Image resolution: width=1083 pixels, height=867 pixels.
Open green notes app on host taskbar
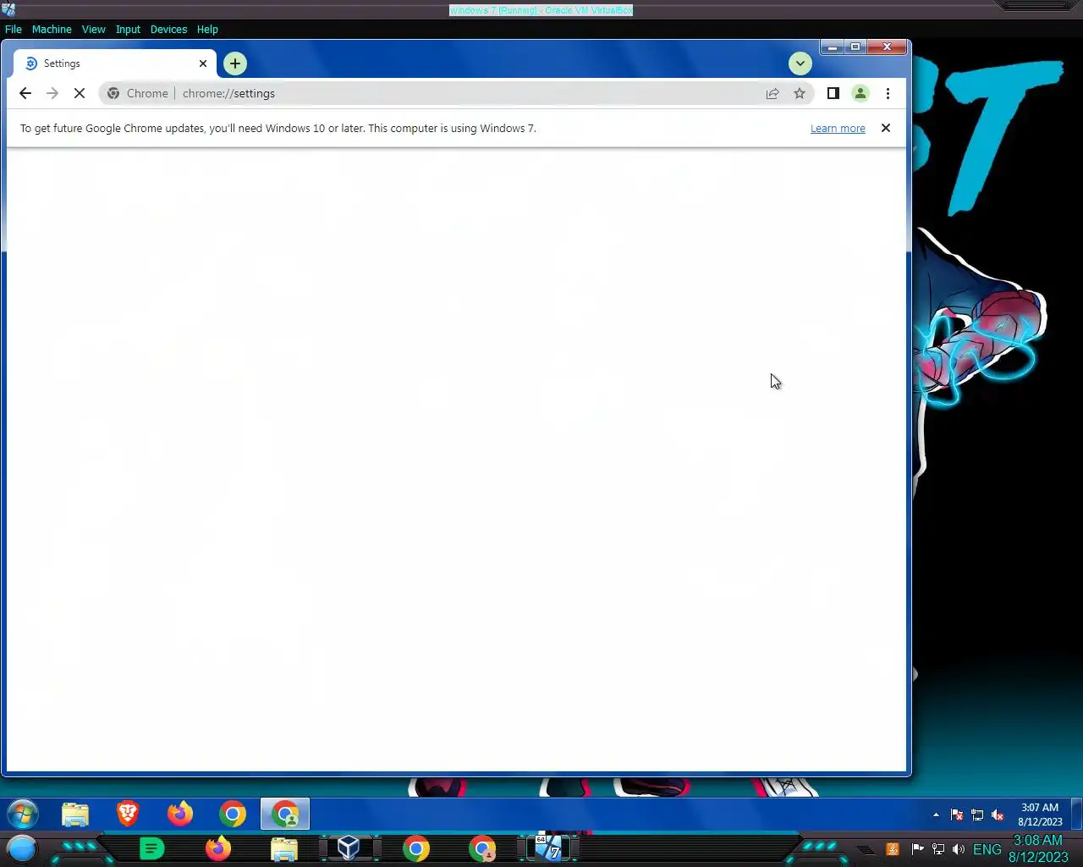click(x=151, y=848)
